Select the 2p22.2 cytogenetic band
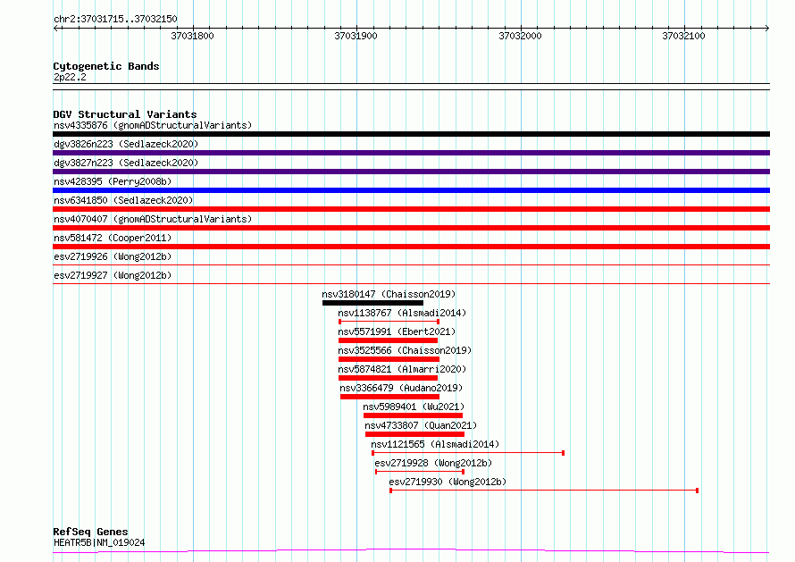 tap(69, 78)
